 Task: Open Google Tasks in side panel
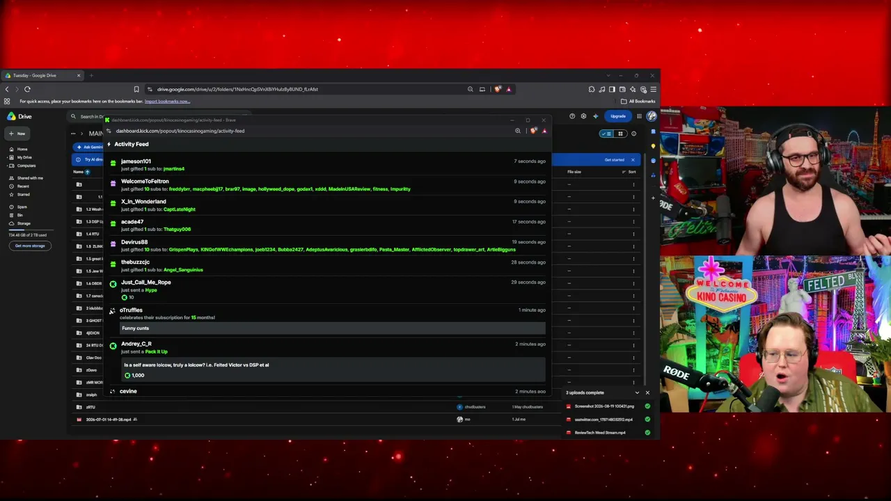[x=653, y=161]
